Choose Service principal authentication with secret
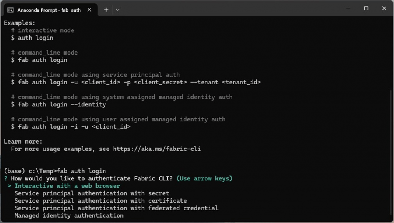The image size is (394, 223). (x=92, y=193)
